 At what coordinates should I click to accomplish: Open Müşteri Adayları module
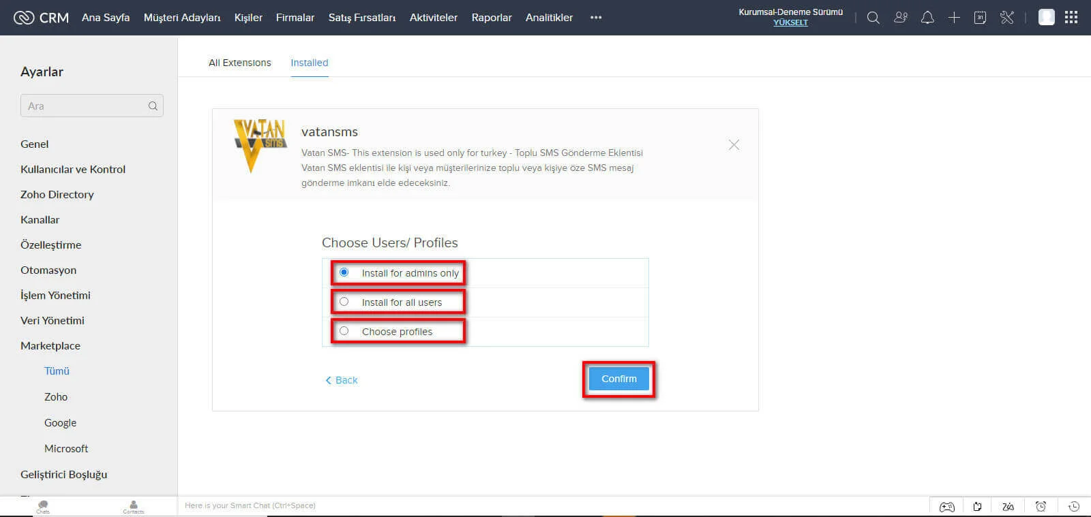[182, 18]
